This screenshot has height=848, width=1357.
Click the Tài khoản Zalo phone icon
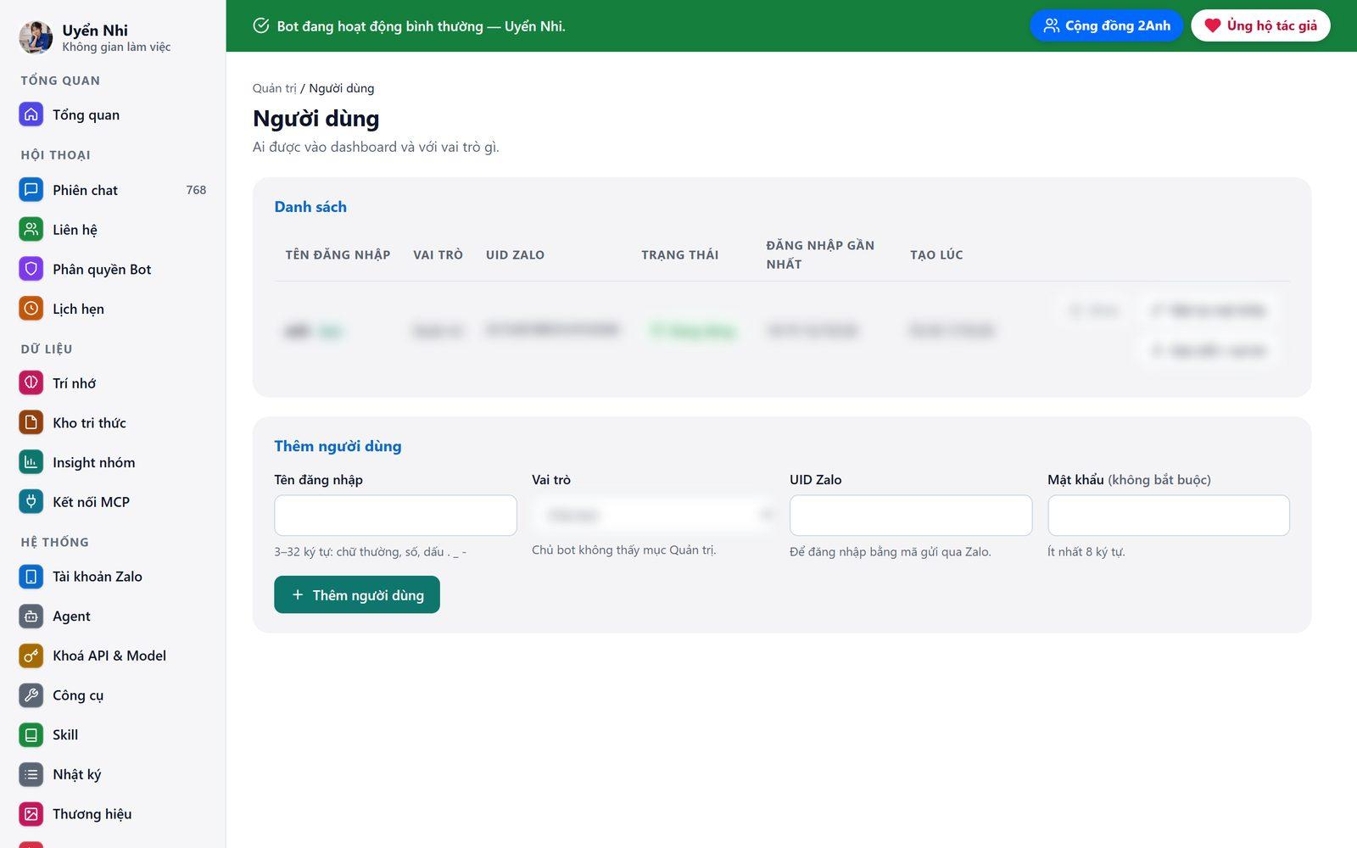(x=31, y=577)
